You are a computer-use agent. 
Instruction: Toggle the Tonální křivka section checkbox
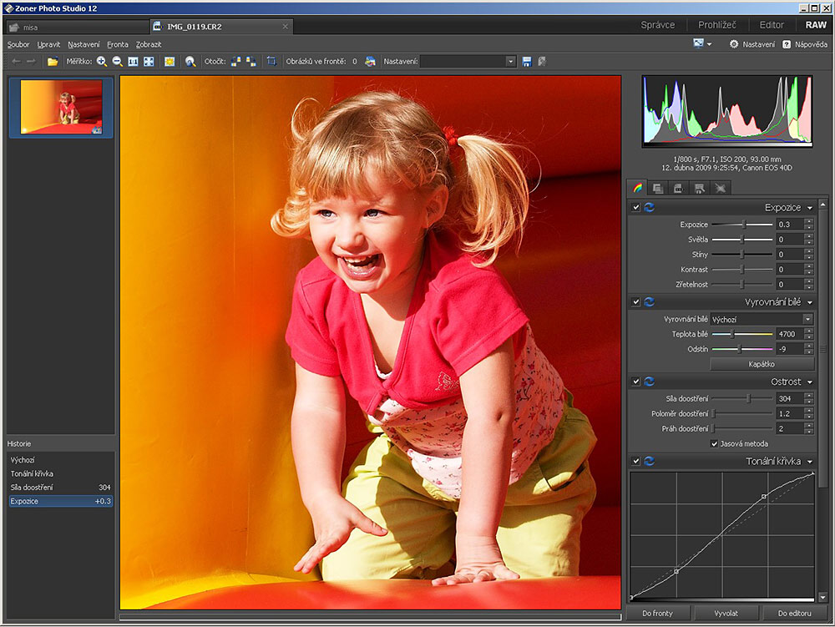635,461
